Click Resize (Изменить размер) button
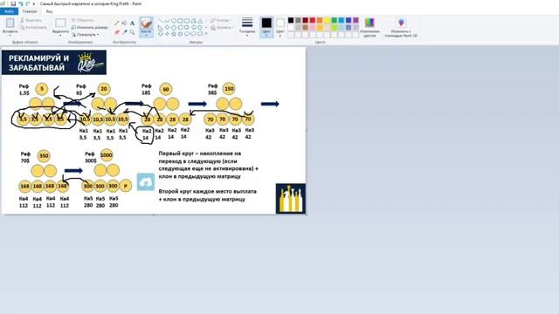The height and width of the screenshot is (314, 559). pos(89,27)
